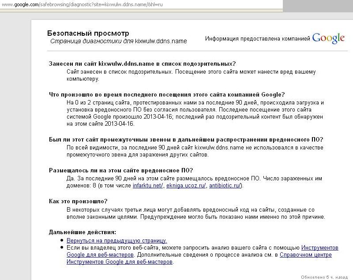Image resolution: width=353 pixels, height=280 pixels.
Task: Click 'Страница диагностики для kixwulw.ddns.name' subtitle
Action: pyautogui.click(x=118, y=41)
